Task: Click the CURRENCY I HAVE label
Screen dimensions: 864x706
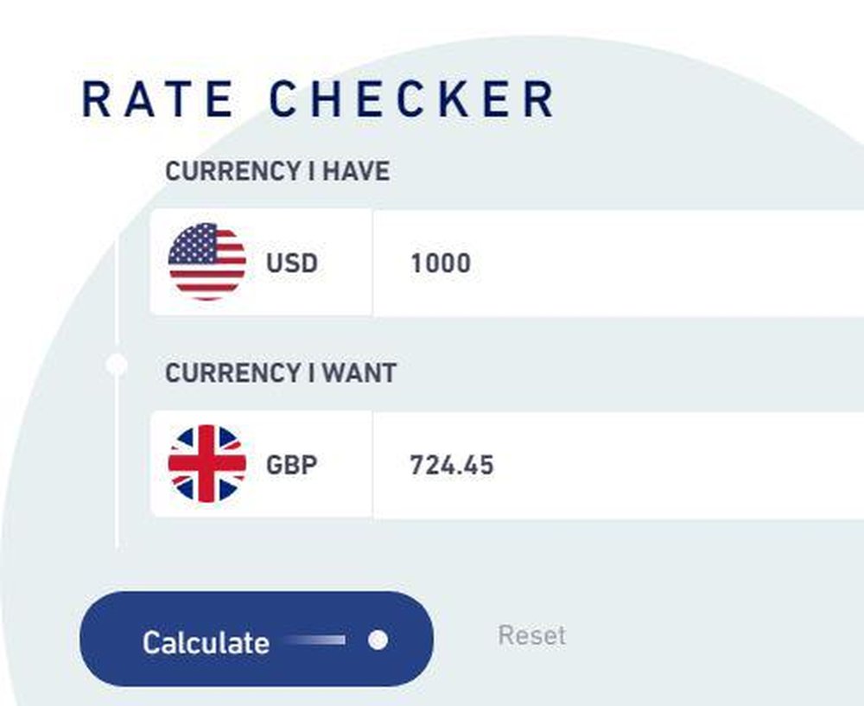Action: (x=277, y=171)
